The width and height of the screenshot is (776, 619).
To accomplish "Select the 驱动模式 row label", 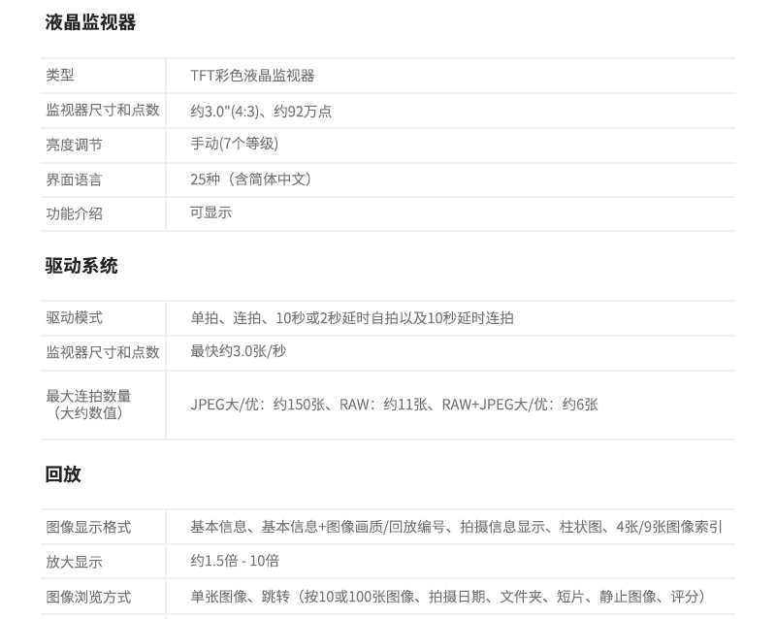I will click(74, 318).
